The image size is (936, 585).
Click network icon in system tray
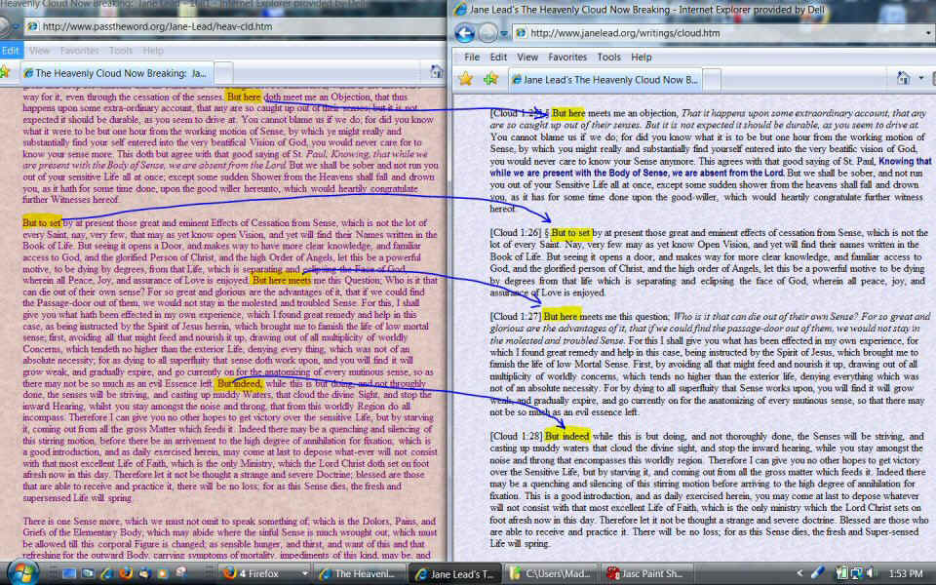(857, 573)
